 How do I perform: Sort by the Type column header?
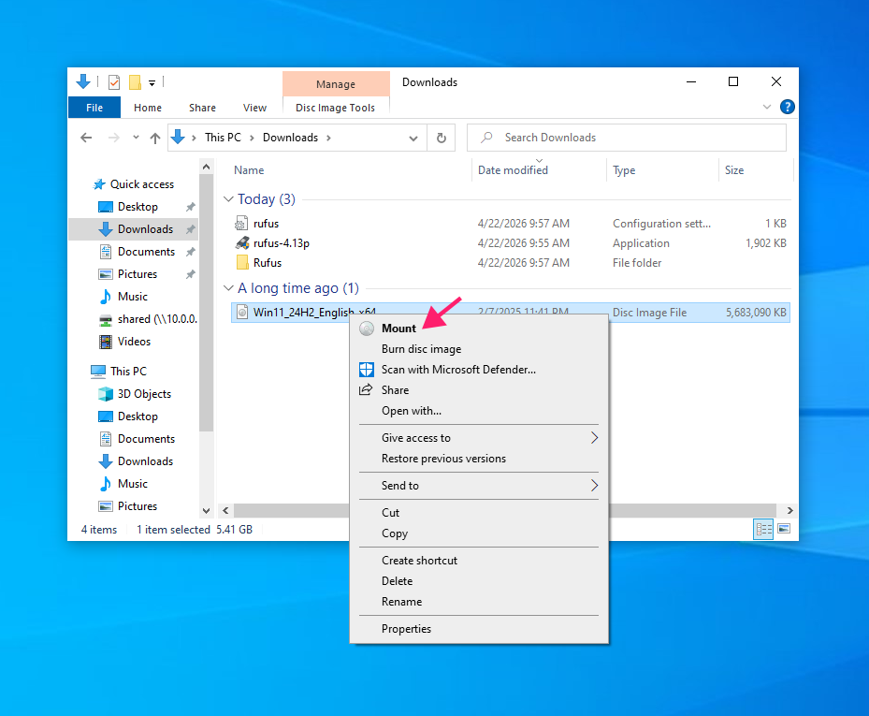pyautogui.click(x=624, y=170)
